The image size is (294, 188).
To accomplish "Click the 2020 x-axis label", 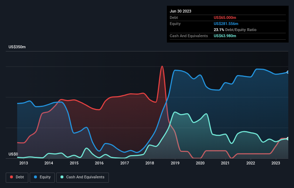I will pyautogui.click(x=200, y=163).
